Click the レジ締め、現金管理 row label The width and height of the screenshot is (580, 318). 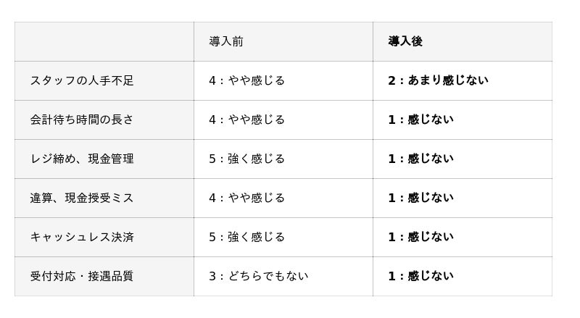tap(82, 159)
